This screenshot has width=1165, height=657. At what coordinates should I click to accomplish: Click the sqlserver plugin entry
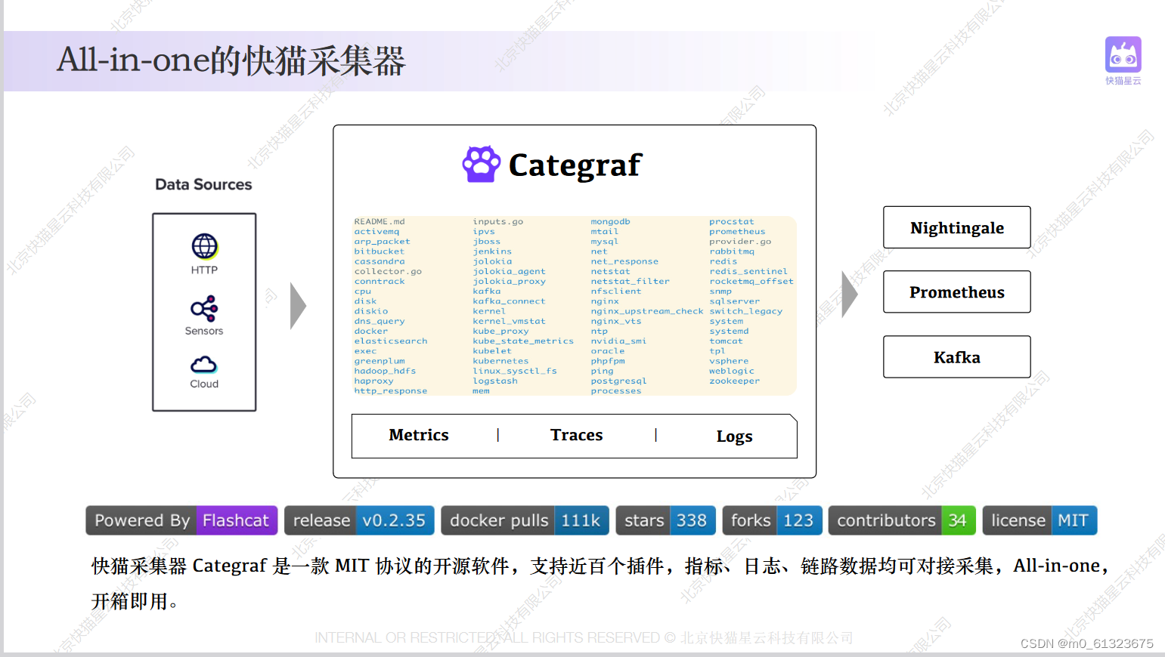(735, 301)
